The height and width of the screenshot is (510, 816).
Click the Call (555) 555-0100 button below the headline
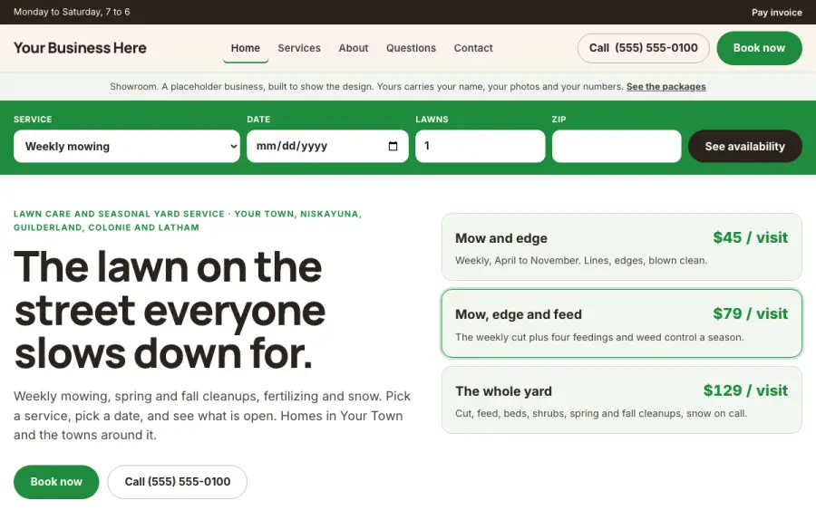178,482
